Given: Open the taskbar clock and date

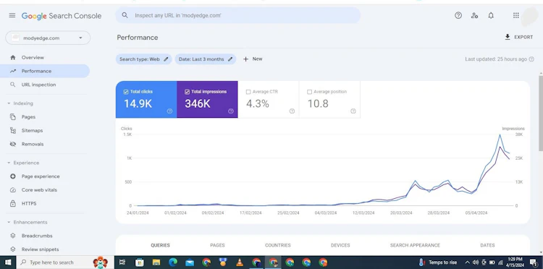Looking at the screenshot, I should point(515,262).
